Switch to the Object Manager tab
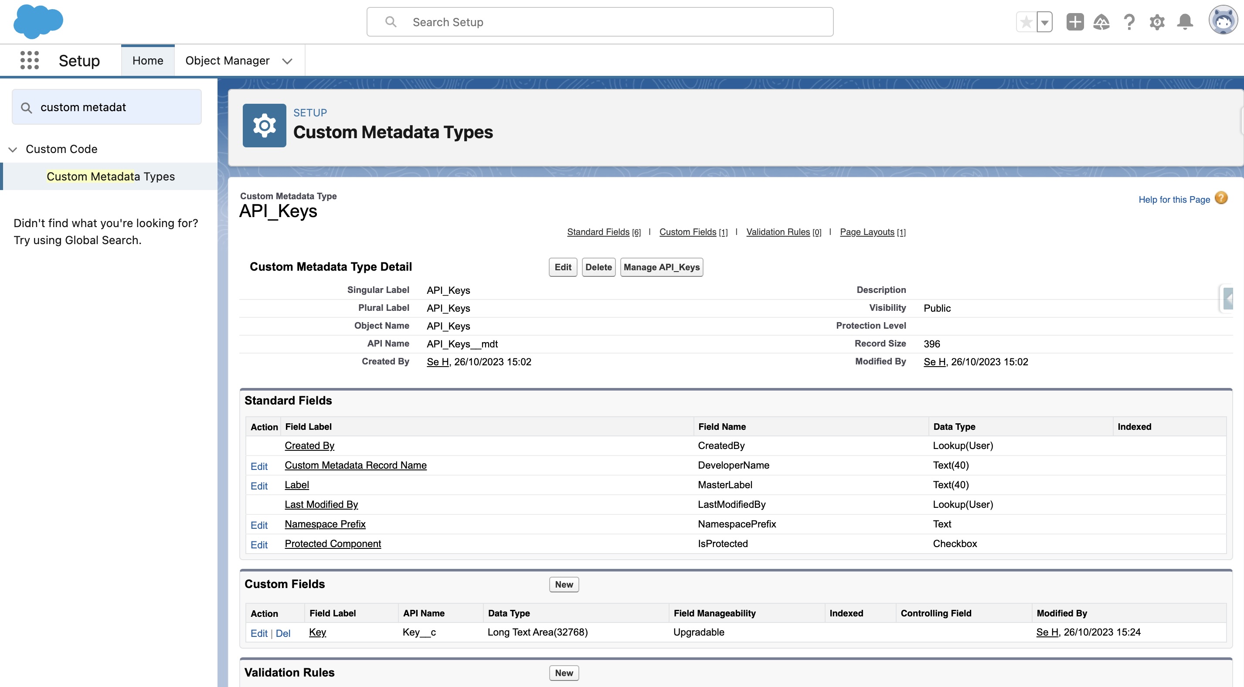The width and height of the screenshot is (1244, 687). click(228, 61)
